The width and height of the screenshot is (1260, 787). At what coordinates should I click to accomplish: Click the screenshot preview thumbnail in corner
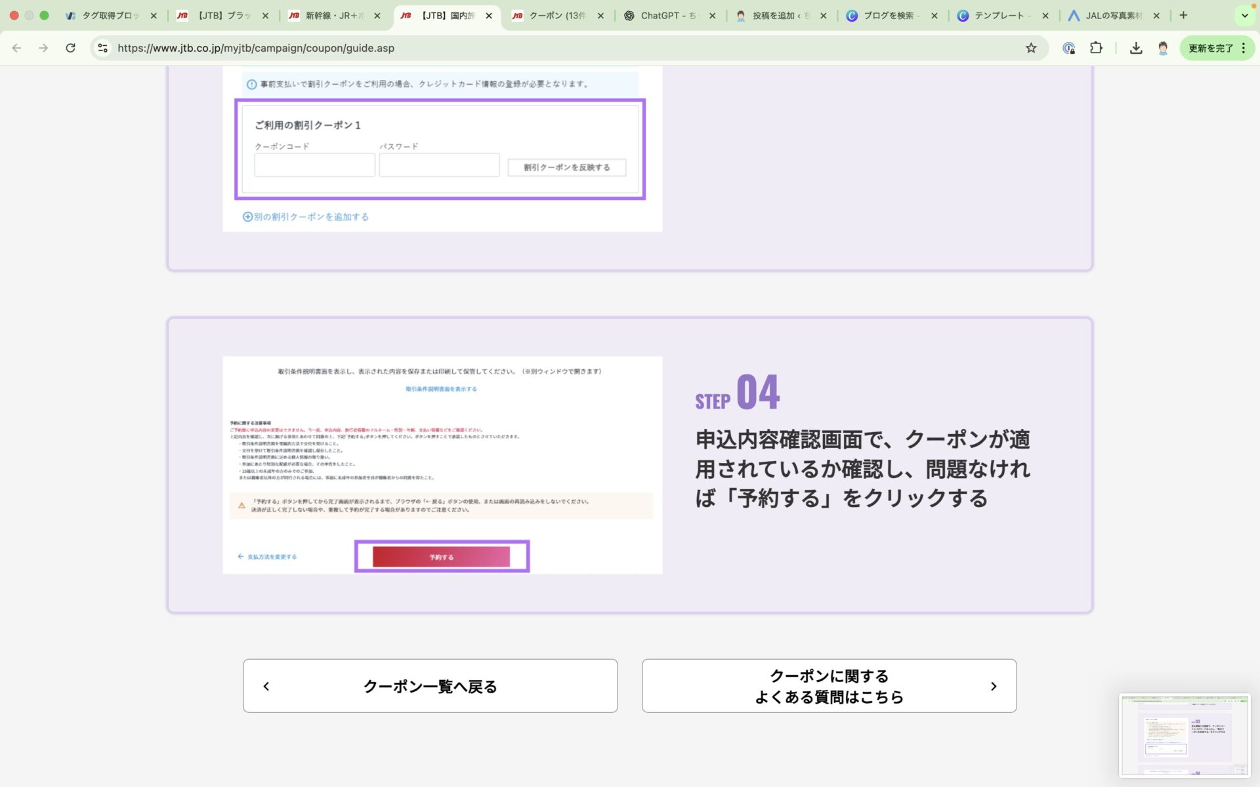click(x=1185, y=735)
